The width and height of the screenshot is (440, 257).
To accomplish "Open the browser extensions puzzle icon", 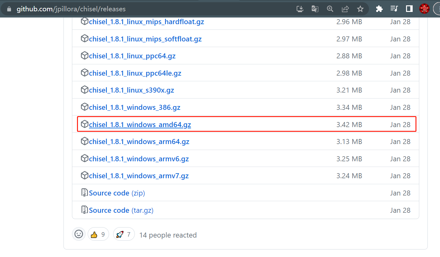I will [x=379, y=9].
